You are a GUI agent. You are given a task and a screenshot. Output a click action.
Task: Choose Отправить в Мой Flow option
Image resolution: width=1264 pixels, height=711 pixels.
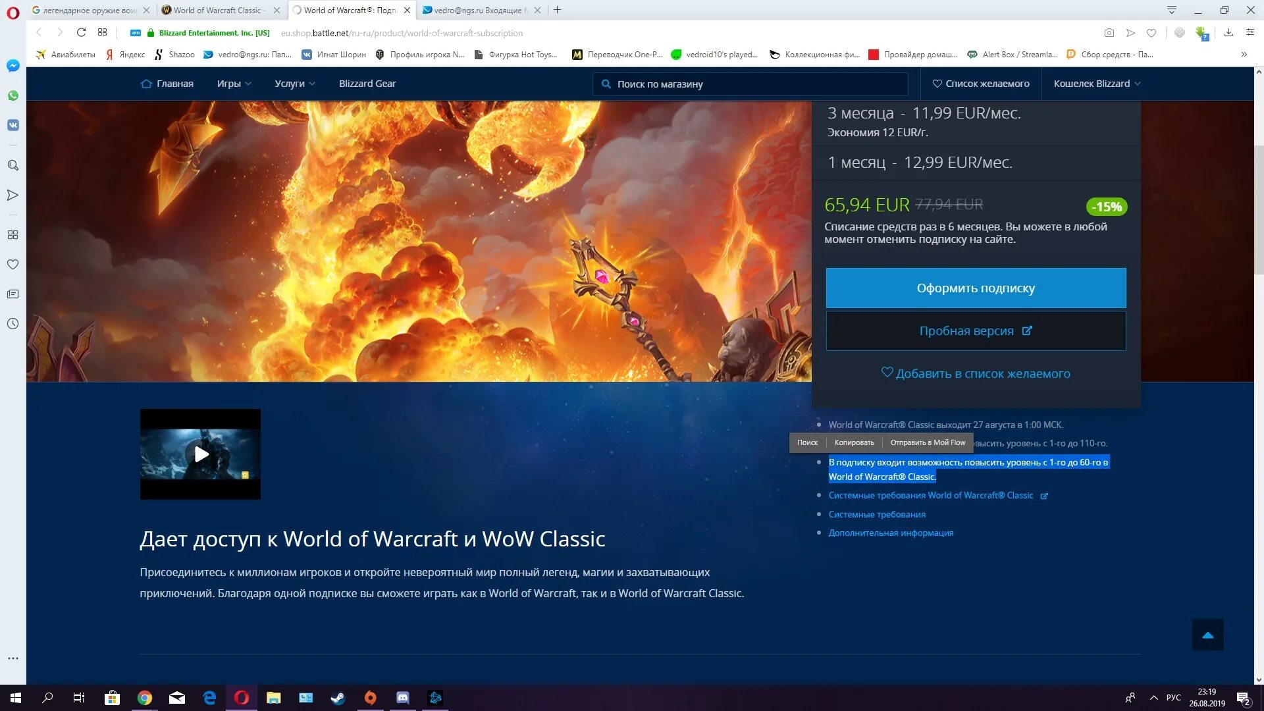pyautogui.click(x=928, y=442)
